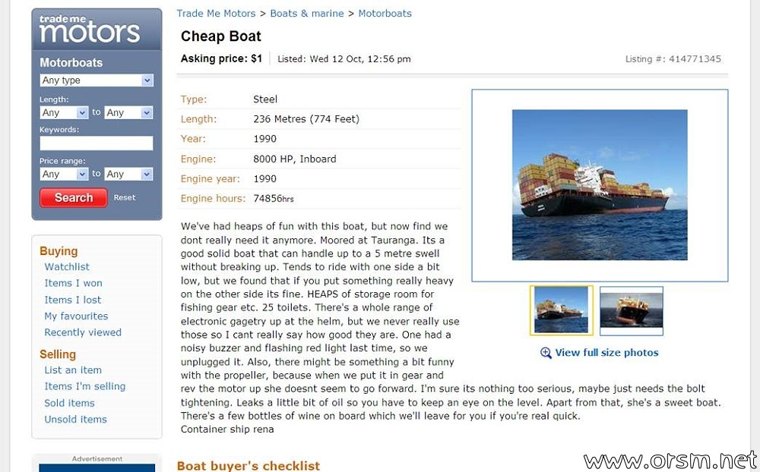
Task: Expand the maximum Length dropdown
Action: point(128,113)
